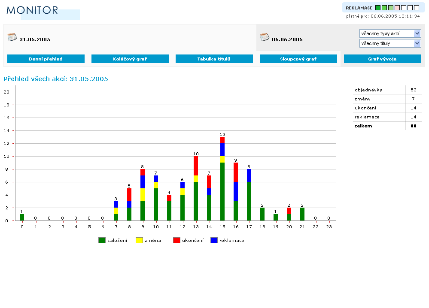Select the Sloupcový graf tab
Image resolution: width=429 pixels, height=308 pixels.
click(298, 59)
